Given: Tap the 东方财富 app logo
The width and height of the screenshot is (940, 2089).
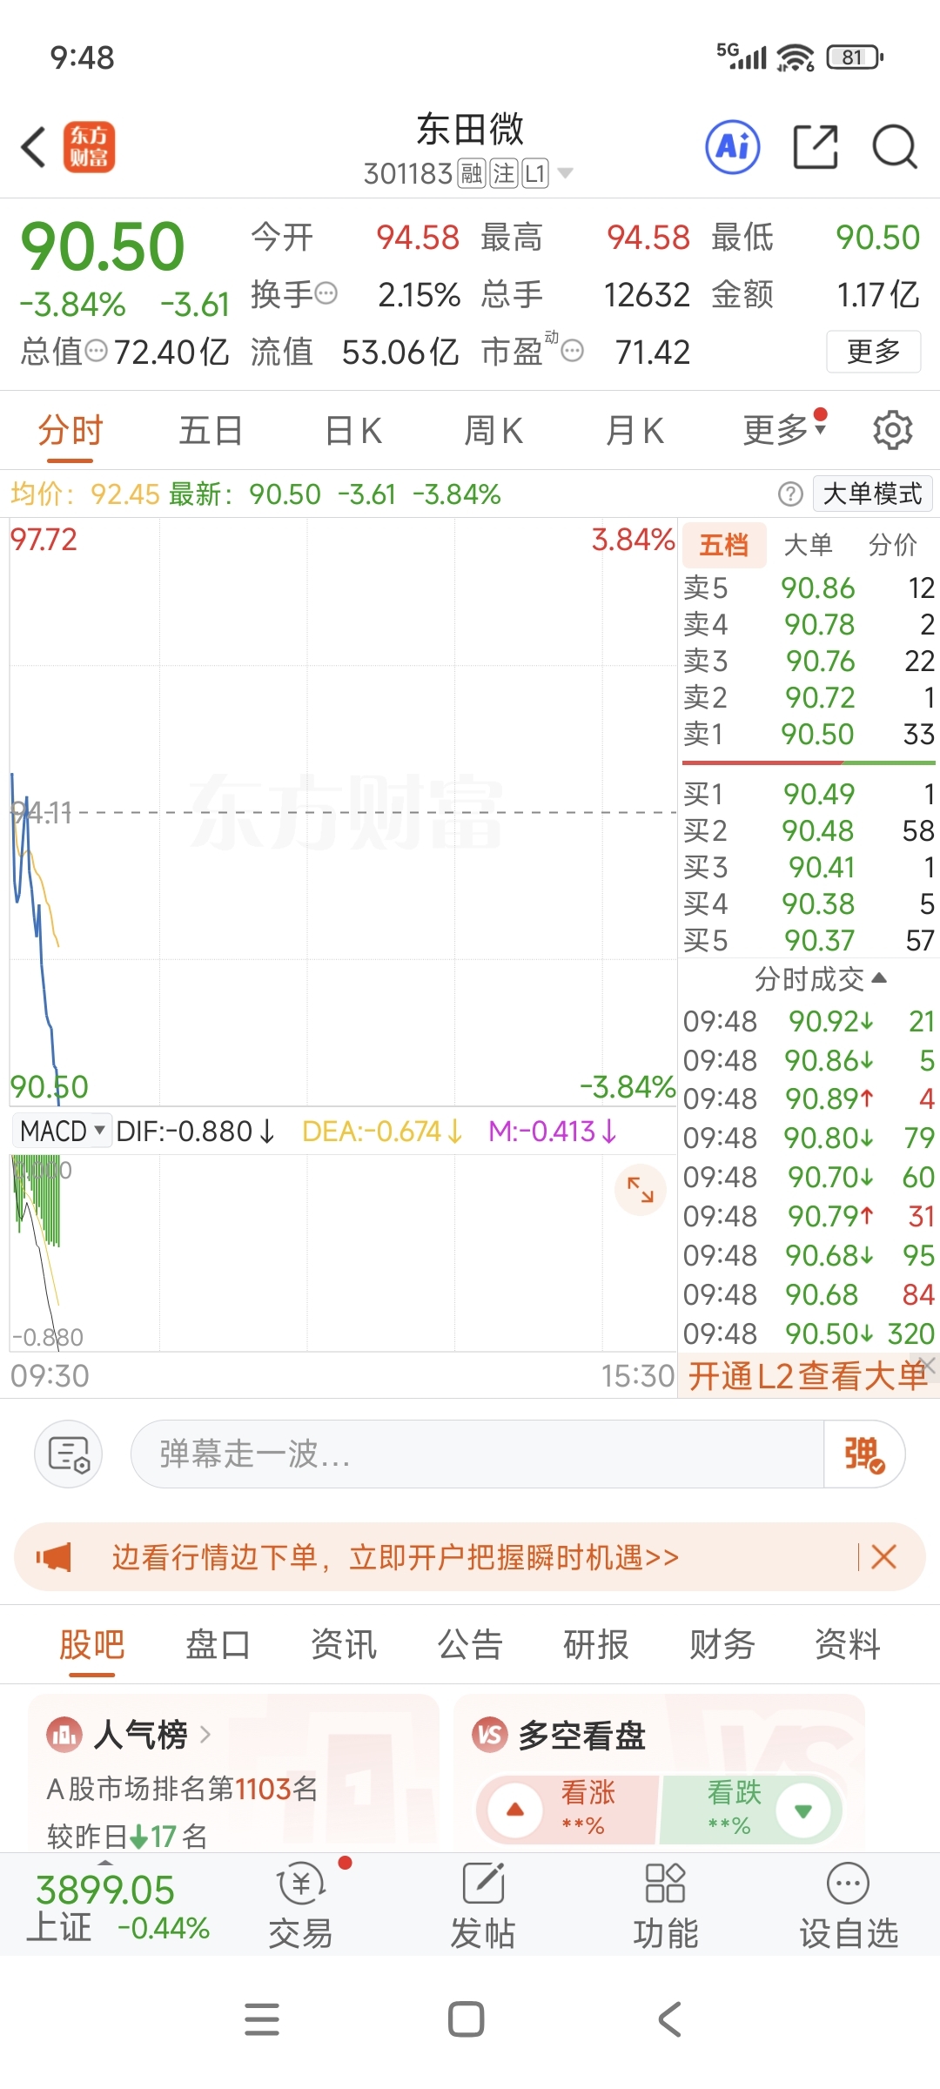Looking at the screenshot, I should click(89, 146).
